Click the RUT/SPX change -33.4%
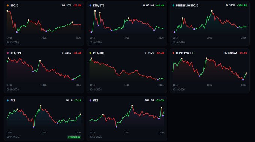The image size is (255, 142). [77, 53]
